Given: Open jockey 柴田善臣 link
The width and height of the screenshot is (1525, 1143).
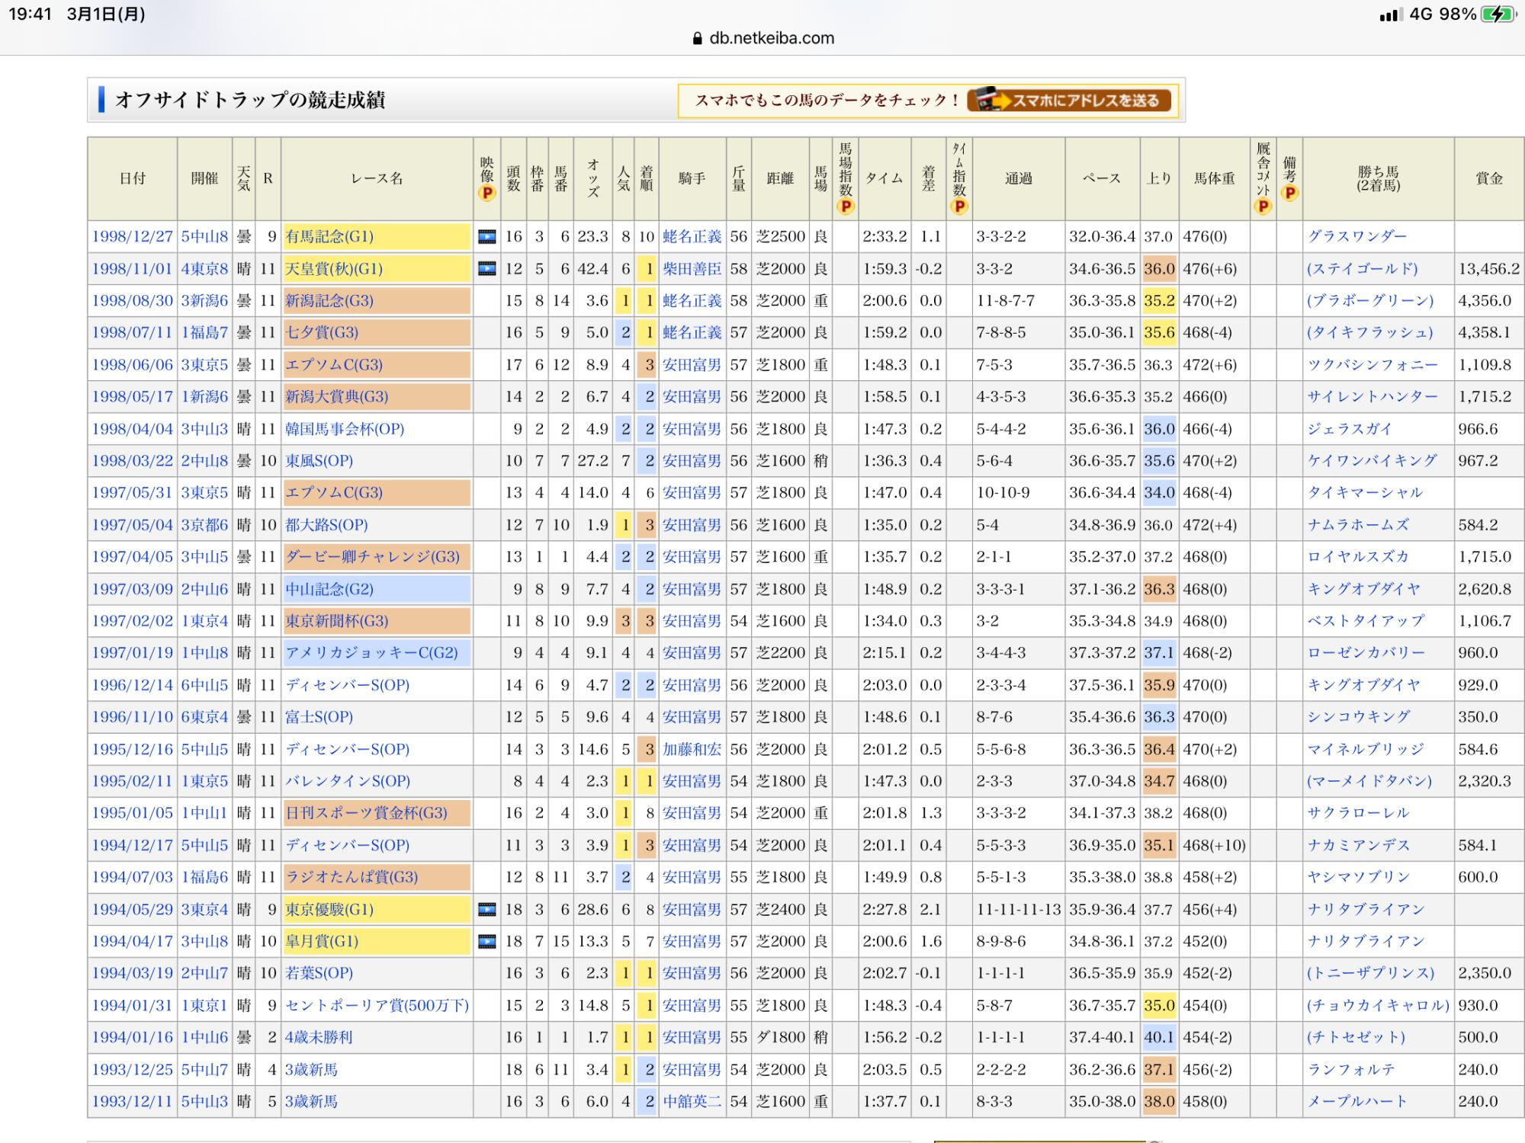Looking at the screenshot, I should [692, 269].
